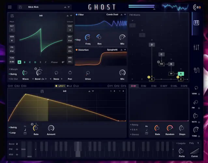Image resolution: width=208 pixels, height=163 pixels.
Task: Click the LFO triplet icon below note
Action: [25, 133]
